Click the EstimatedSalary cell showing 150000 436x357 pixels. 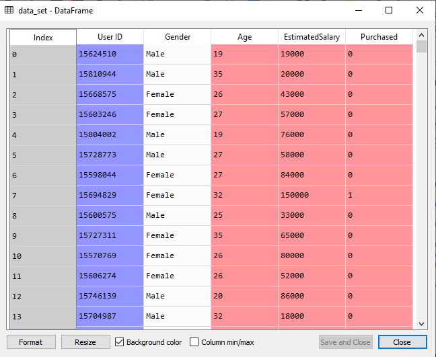[312, 195]
